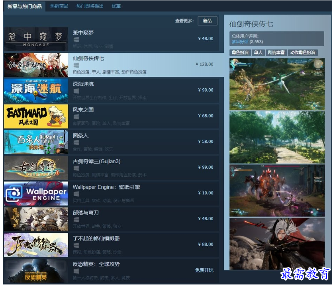Open the 部落与弯刀 capsule image

(x=36, y=219)
